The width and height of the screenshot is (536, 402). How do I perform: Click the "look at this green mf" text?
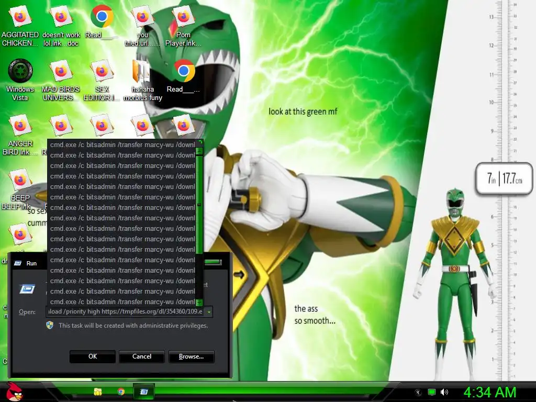pyautogui.click(x=303, y=112)
